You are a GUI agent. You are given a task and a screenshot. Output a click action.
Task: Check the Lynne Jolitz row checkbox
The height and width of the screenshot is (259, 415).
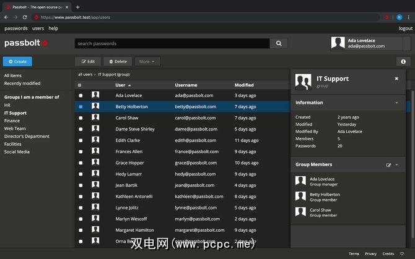point(81,208)
